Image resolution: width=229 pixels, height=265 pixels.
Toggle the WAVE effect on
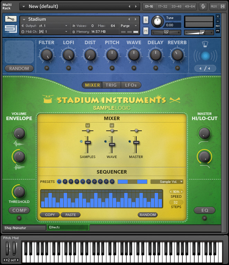click(x=134, y=68)
